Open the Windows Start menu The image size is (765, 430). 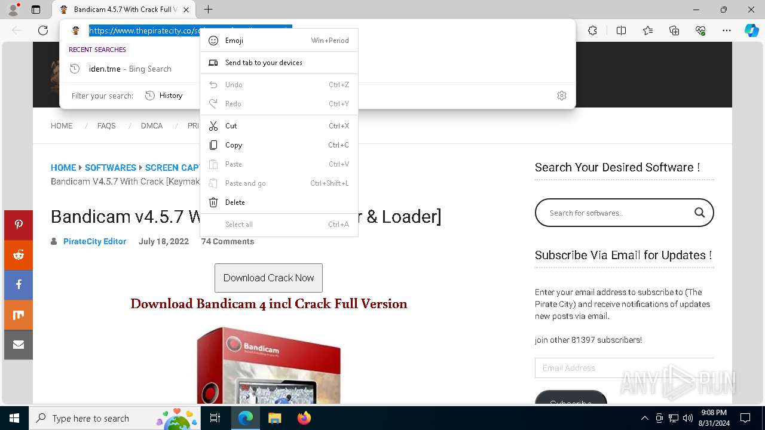(x=14, y=418)
